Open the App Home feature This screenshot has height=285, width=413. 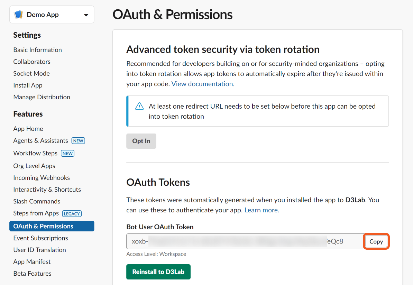pos(28,129)
